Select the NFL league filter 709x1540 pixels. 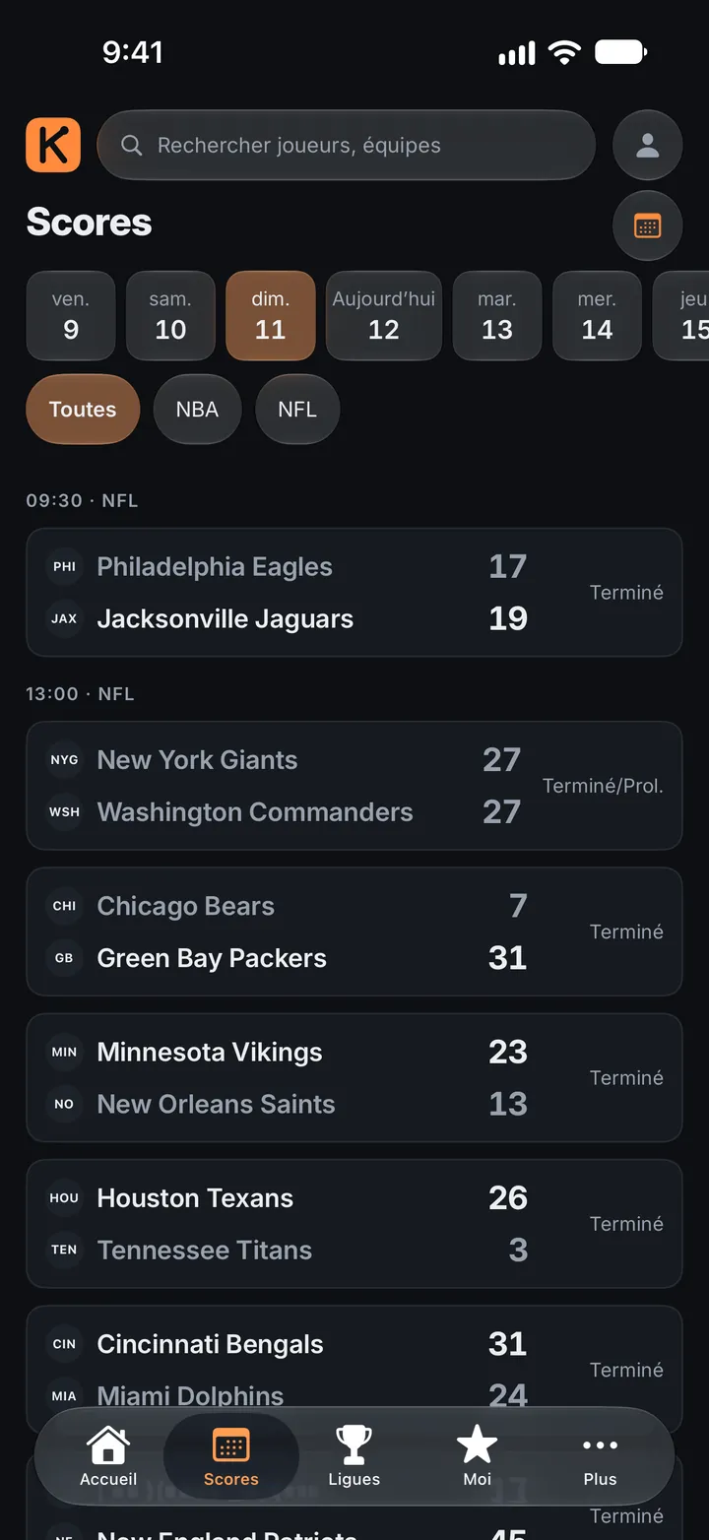point(297,410)
